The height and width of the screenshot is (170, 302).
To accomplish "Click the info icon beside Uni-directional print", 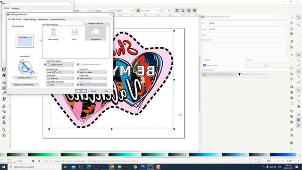I will pyautogui.click(x=78, y=64).
